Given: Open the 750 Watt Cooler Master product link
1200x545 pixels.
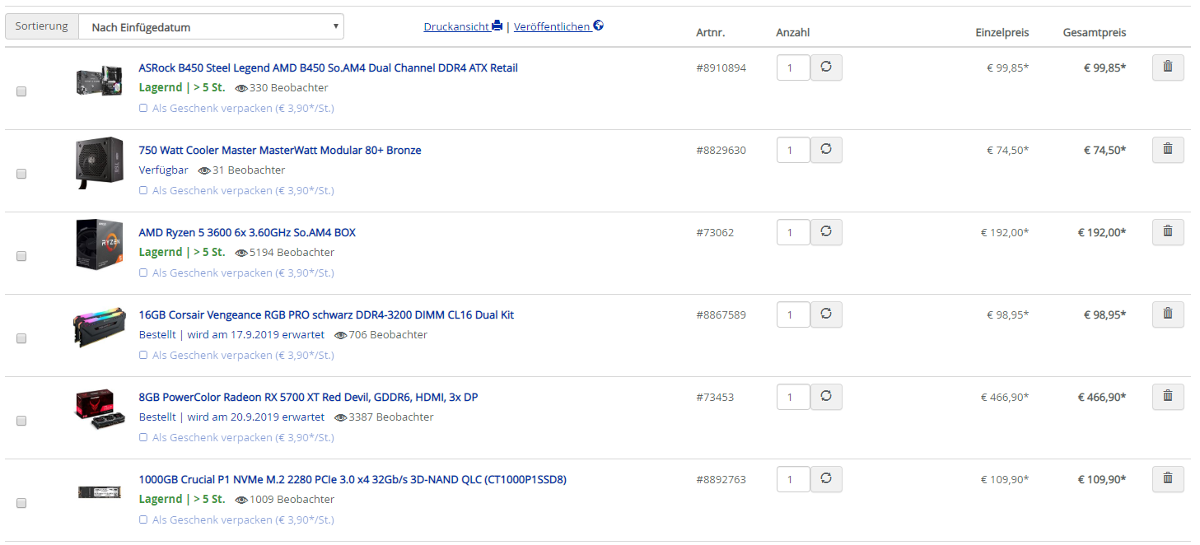Looking at the screenshot, I should point(280,150).
